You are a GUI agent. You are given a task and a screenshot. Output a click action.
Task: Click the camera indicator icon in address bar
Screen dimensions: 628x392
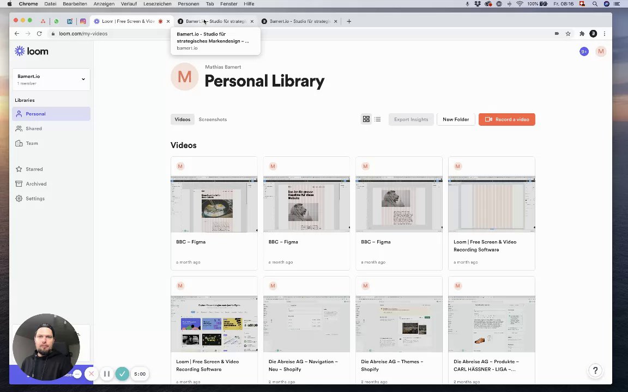point(557,34)
